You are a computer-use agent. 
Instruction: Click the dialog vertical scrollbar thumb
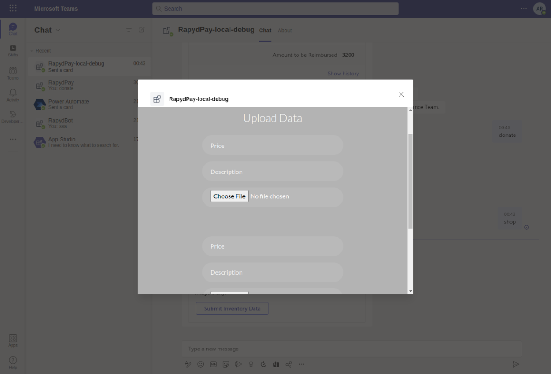click(x=410, y=181)
